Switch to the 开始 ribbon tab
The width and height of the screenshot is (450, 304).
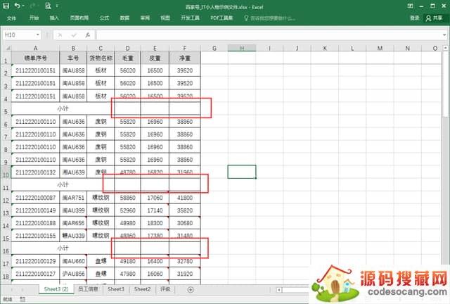(34, 18)
